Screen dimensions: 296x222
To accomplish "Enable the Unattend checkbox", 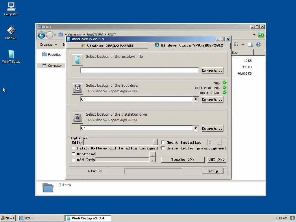I will (x=74, y=154).
